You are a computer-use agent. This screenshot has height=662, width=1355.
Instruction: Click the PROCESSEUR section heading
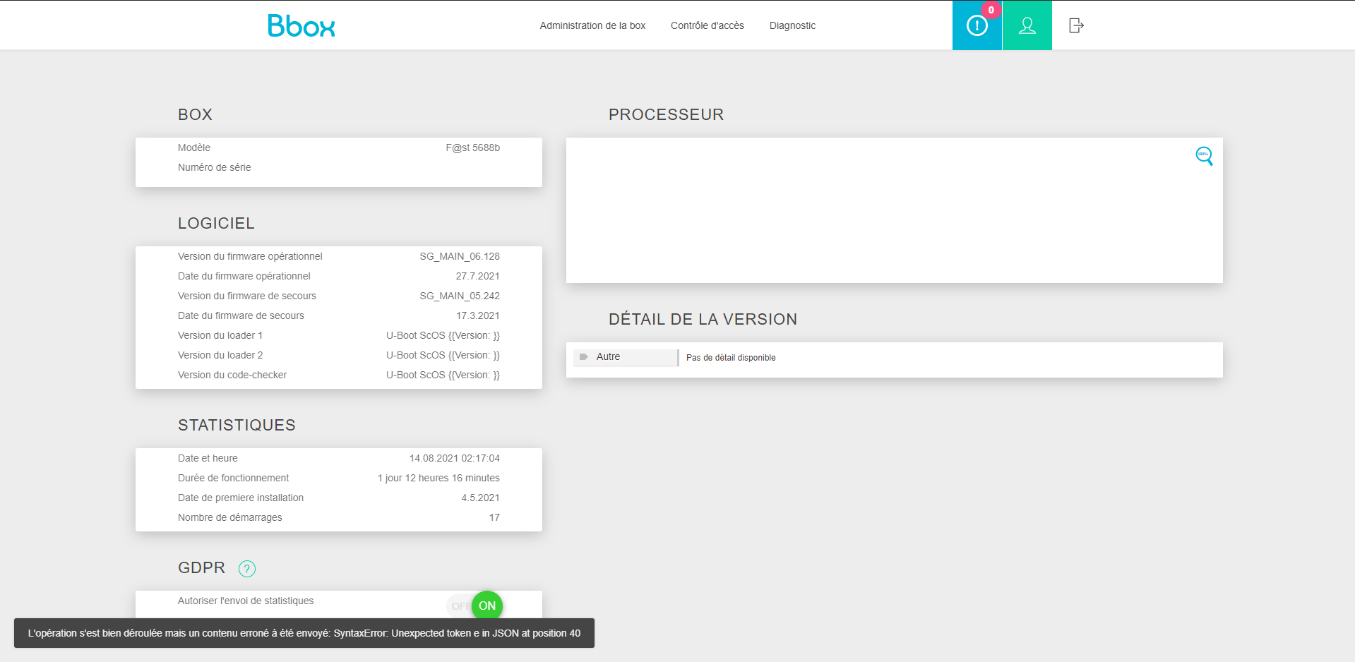pos(666,114)
